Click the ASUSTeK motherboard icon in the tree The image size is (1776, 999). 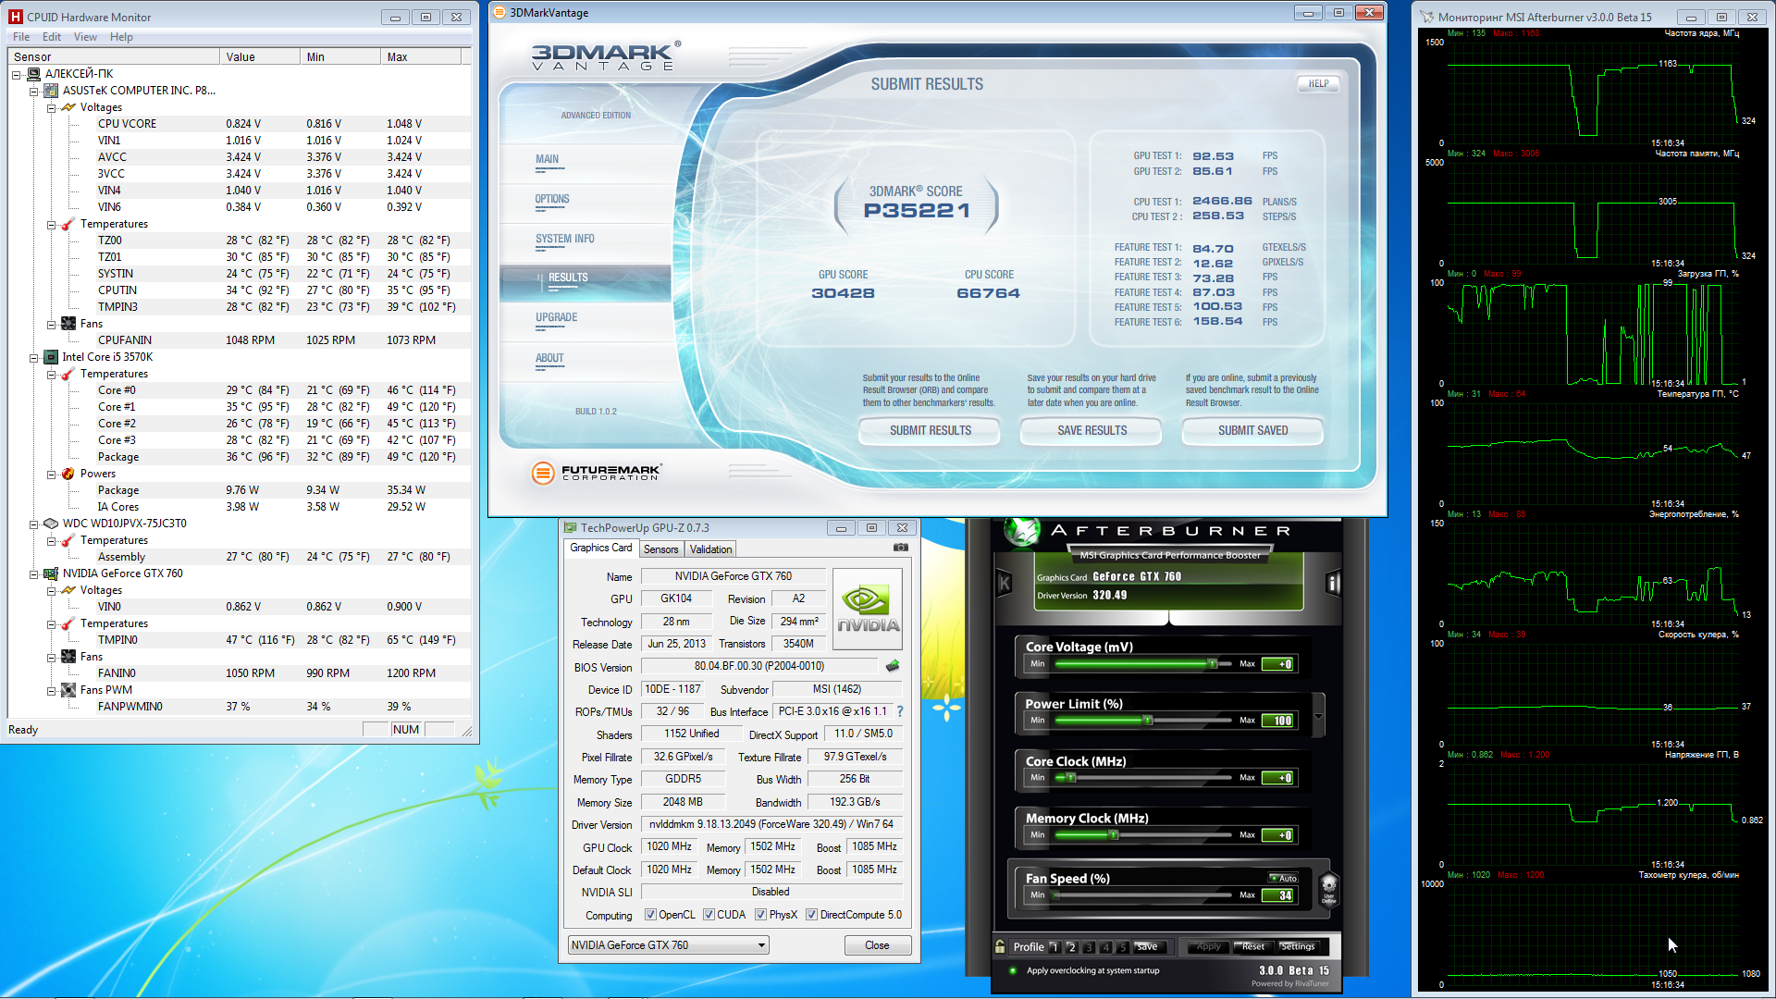pos(51,91)
